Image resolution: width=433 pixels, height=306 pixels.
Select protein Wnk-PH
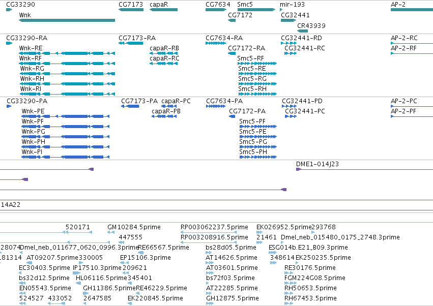66,147
